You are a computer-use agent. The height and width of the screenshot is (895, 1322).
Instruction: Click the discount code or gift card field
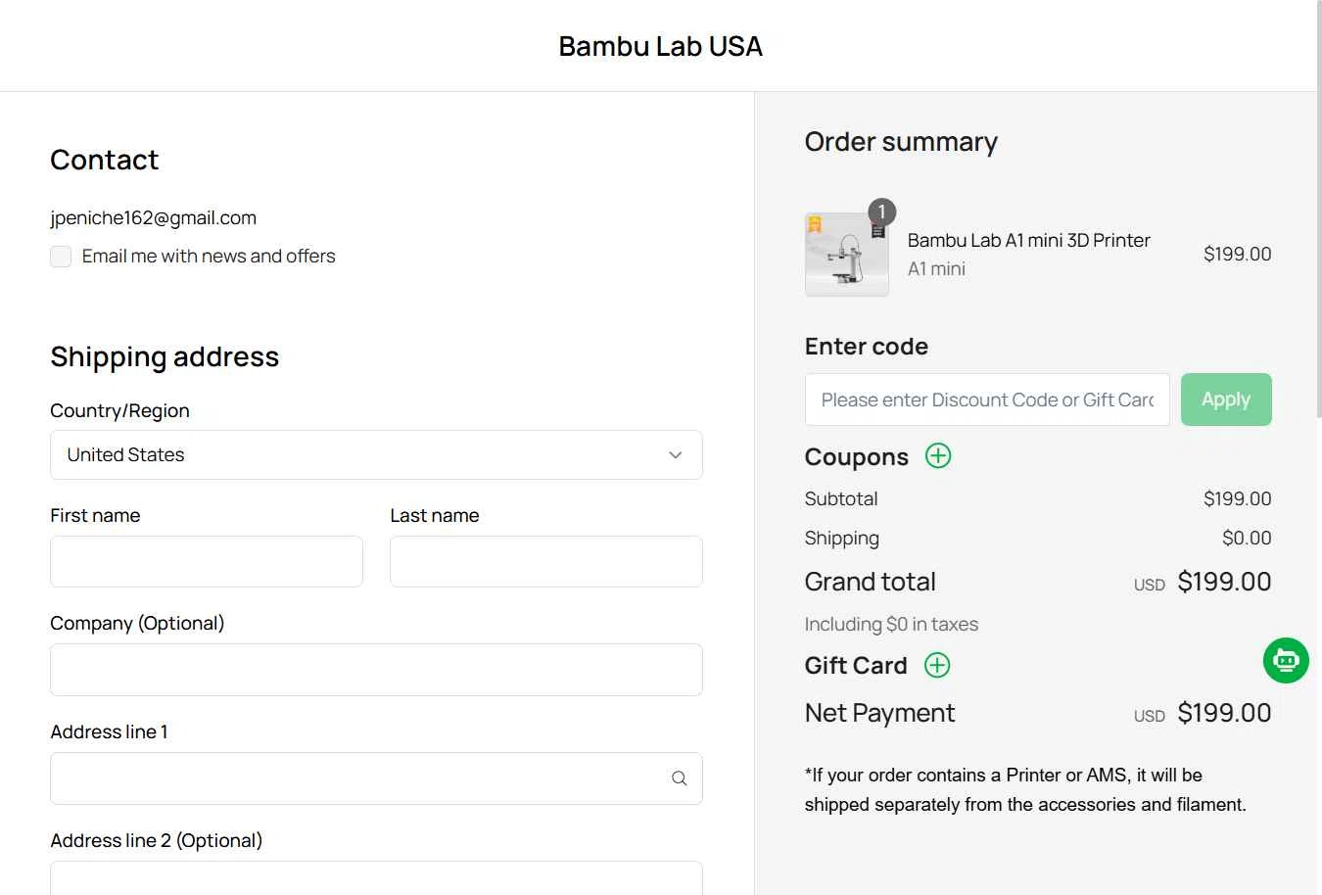tap(987, 400)
